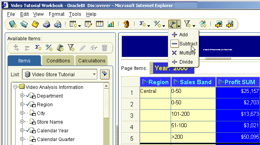Open the Totals dropdown arrow in toolbar
This screenshot has width=260, height=145.
(x=149, y=26)
